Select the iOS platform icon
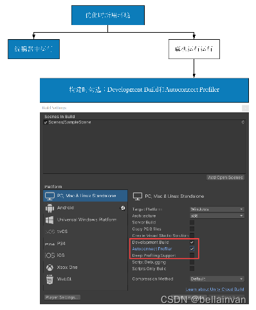The height and width of the screenshot is (310, 256). [50, 255]
